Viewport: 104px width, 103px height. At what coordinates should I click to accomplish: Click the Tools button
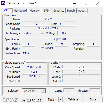coord(51,100)
